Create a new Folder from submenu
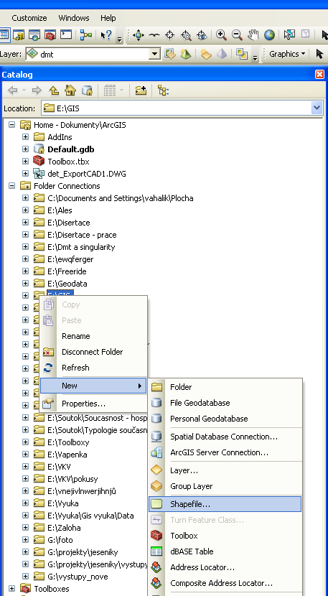The height and width of the screenshot is (596, 328). point(225,387)
